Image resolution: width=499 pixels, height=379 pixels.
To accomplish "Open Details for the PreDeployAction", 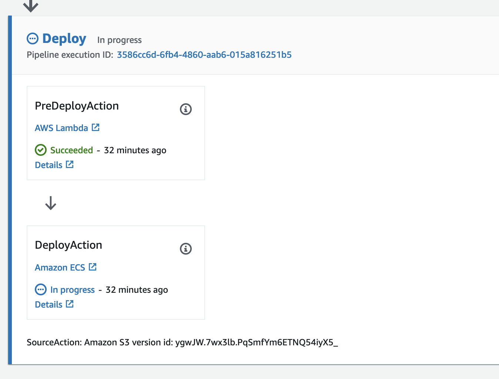I will click(x=48, y=165).
